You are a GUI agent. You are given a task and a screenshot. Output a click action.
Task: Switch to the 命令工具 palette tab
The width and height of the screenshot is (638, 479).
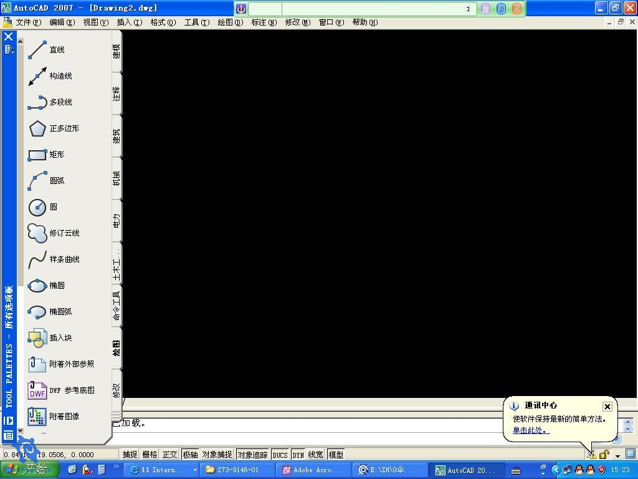(x=117, y=306)
